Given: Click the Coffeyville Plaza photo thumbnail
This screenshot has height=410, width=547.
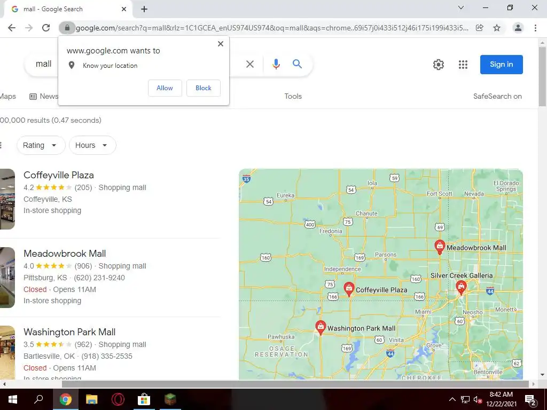Looking at the screenshot, I should pos(7,199).
